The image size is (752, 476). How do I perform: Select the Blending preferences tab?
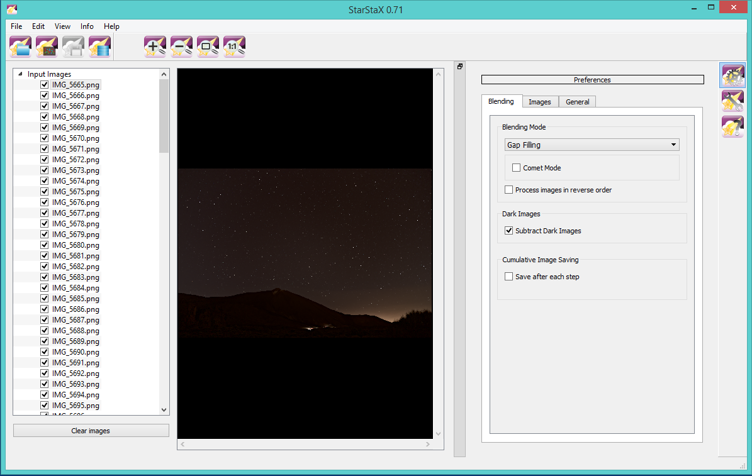[x=501, y=101]
